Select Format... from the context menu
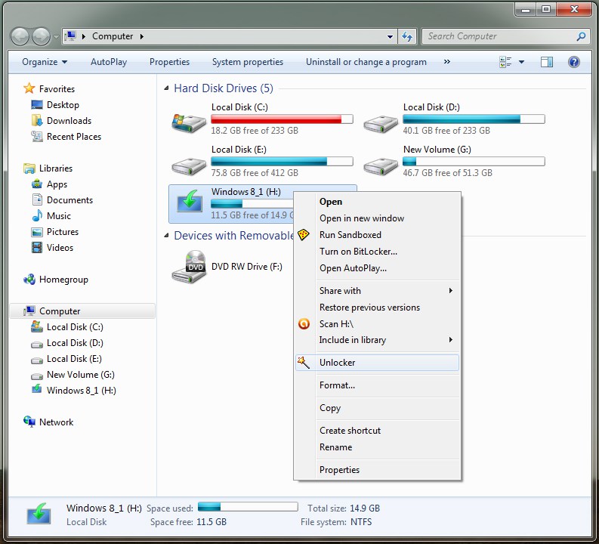 337,385
